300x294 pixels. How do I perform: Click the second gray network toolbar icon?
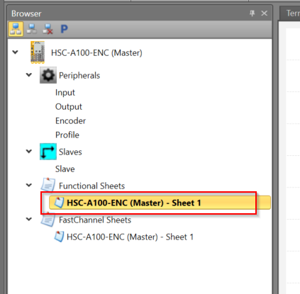point(32,29)
